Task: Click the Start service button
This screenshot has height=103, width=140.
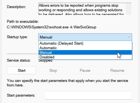Action: pos(22,71)
